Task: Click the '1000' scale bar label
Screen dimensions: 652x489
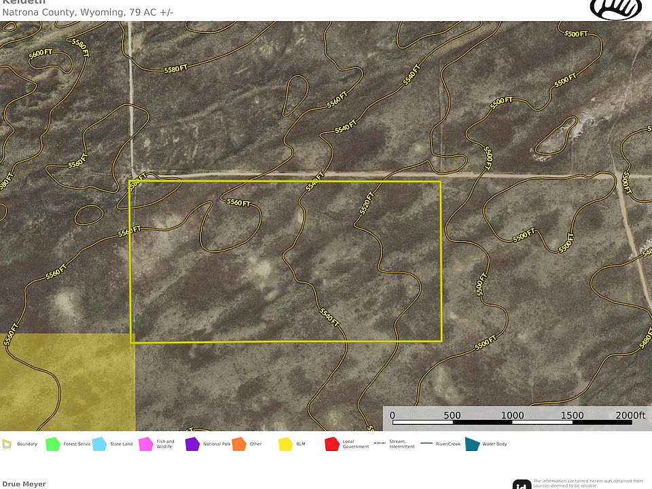Action: (512, 415)
